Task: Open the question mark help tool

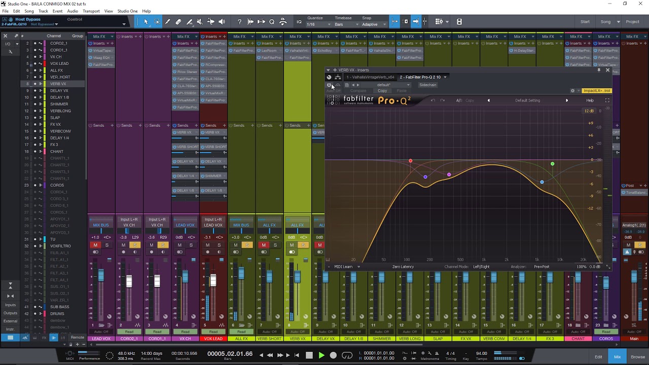Action: point(239,22)
